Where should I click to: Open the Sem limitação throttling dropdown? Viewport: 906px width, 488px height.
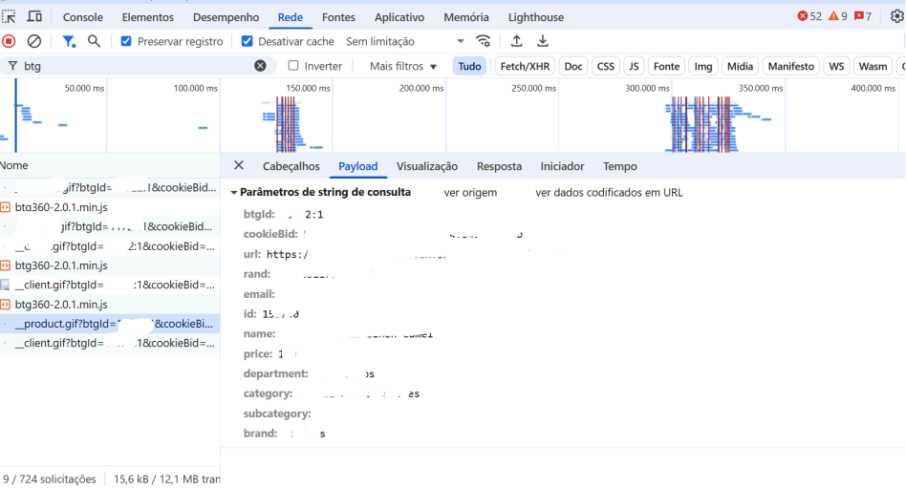point(404,41)
